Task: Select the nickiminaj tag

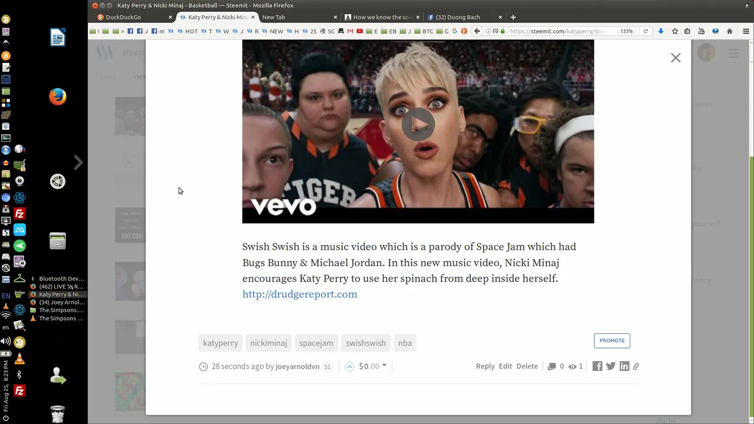Action: (268, 343)
